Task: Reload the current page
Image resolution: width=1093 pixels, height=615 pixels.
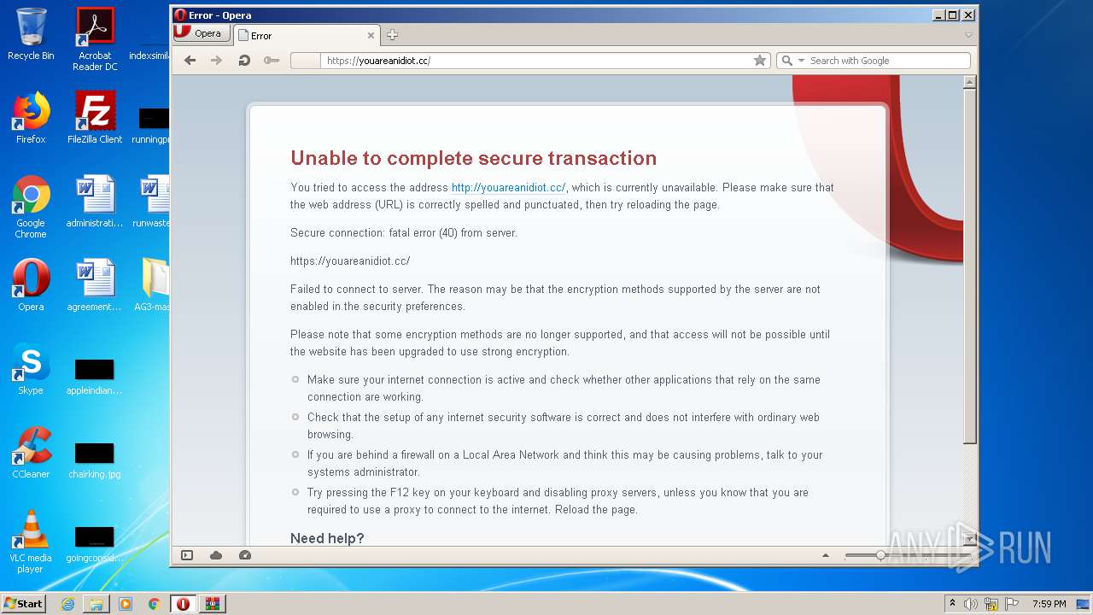Action: [243, 61]
